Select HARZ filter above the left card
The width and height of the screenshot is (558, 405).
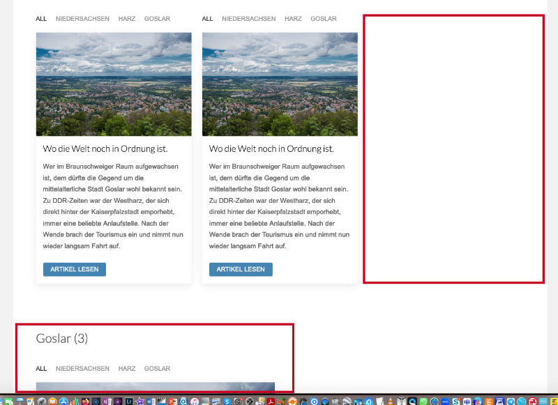coord(127,19)
